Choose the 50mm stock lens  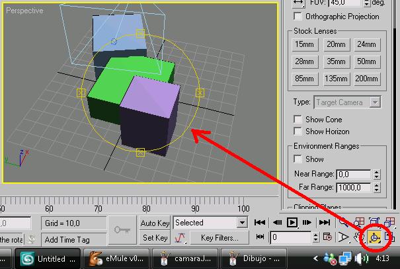click(x=366, y=61)
